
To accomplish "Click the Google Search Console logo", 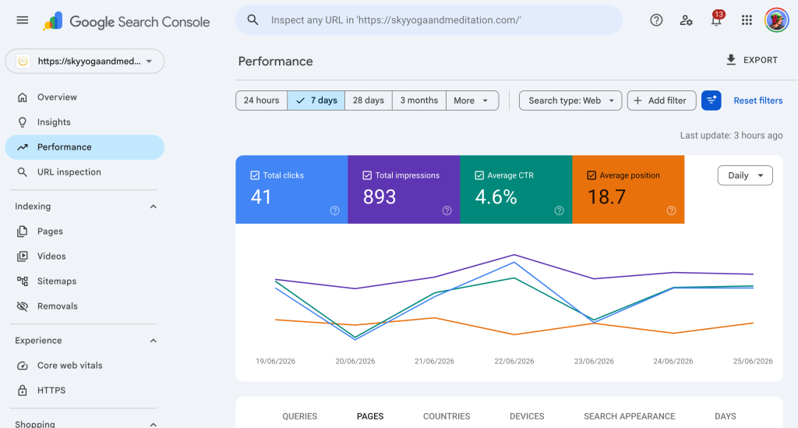I will coord(126,21).
